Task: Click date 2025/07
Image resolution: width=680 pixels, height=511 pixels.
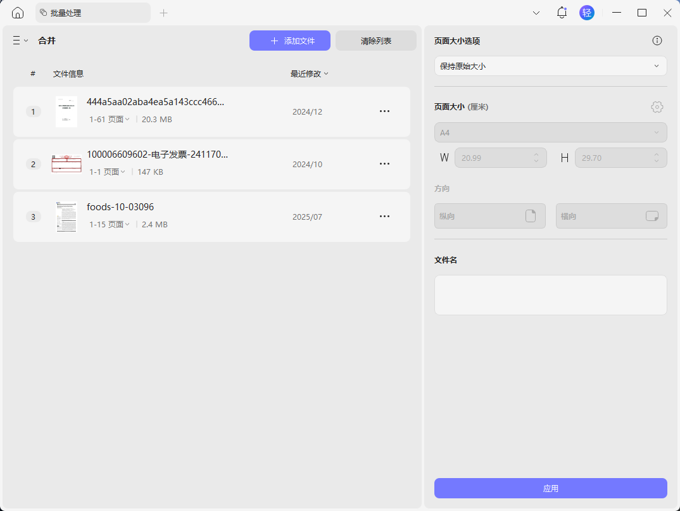Action: pos(307,217)
